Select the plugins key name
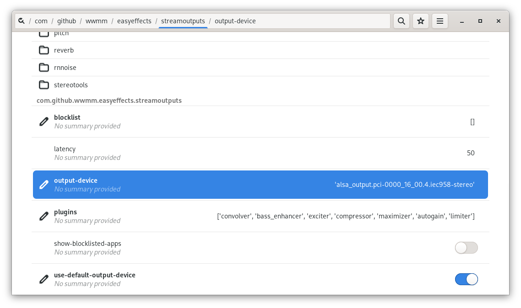 tap(65, 212)
